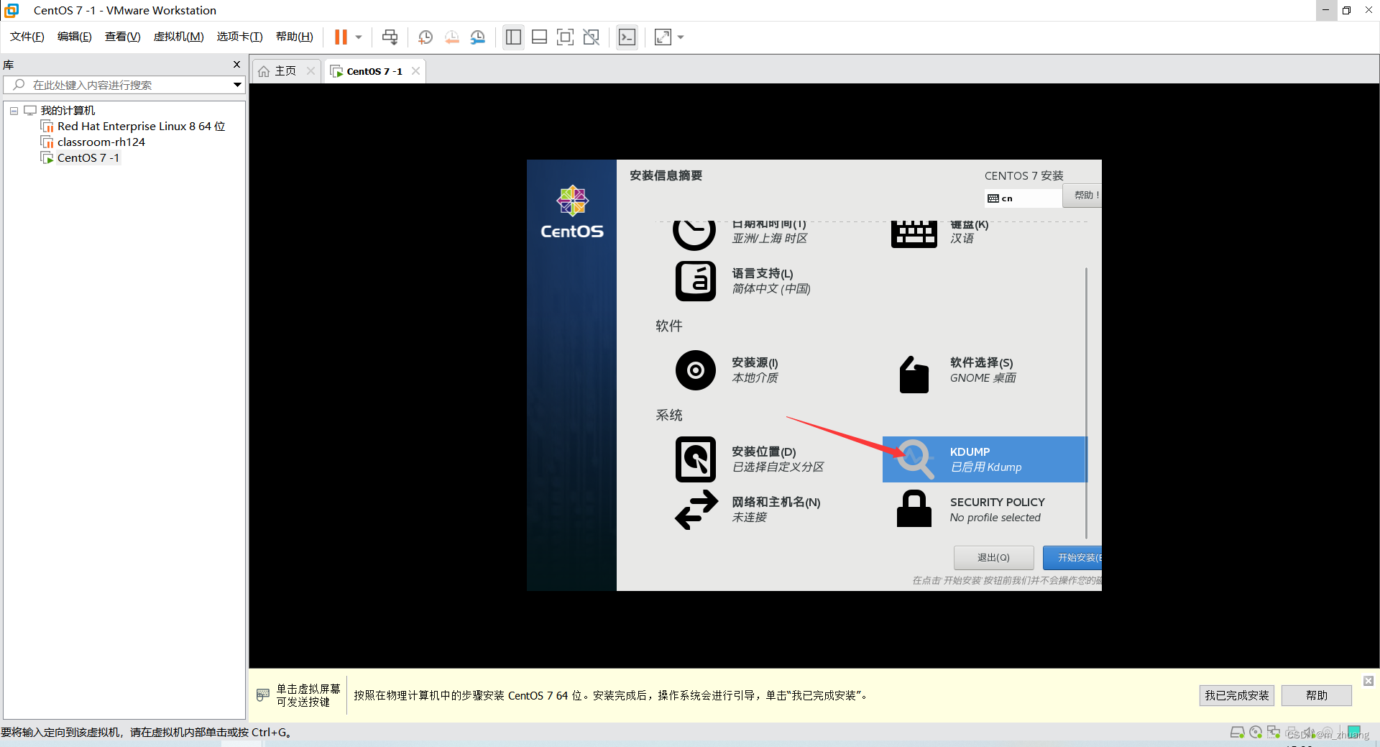Click No profile selected text

coord(995,518)
